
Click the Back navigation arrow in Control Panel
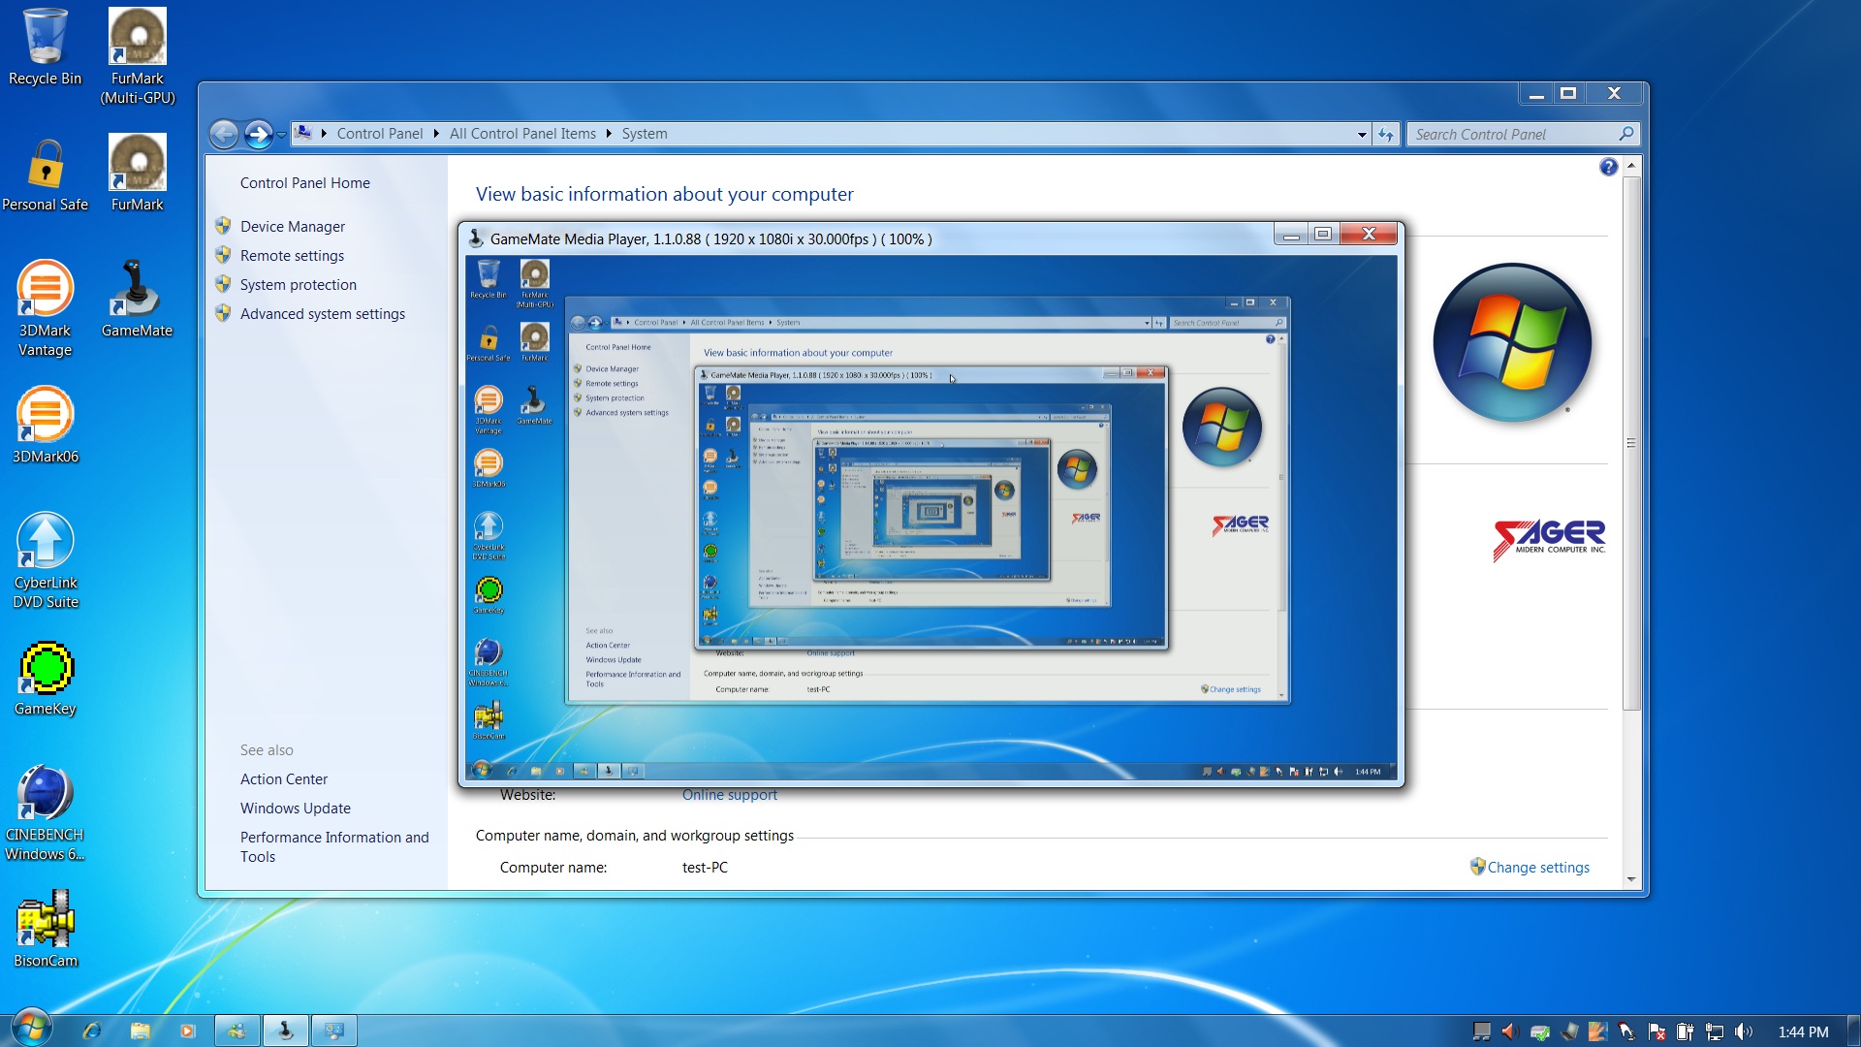224,134
